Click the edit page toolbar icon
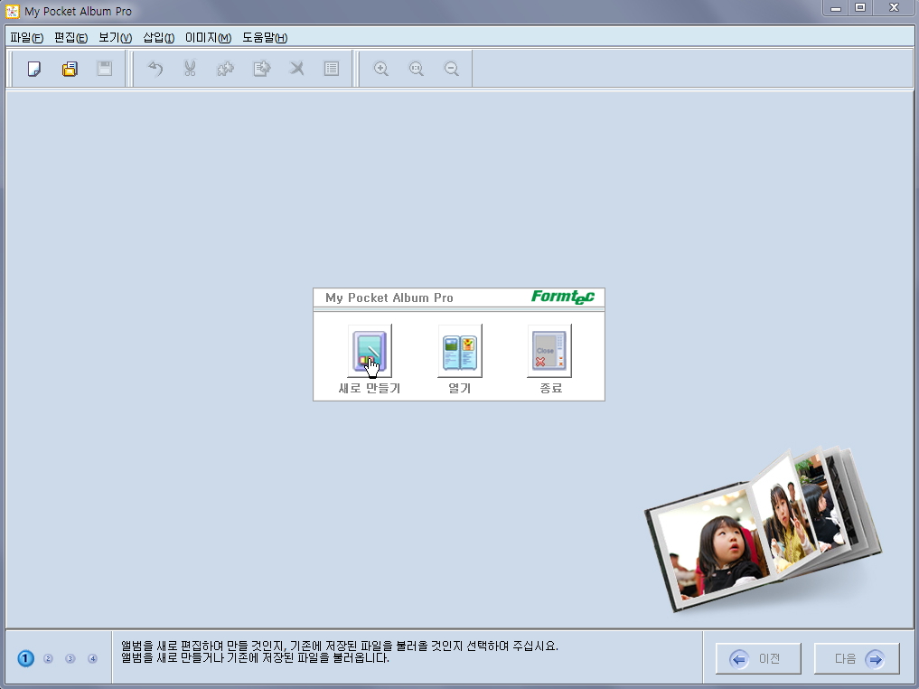Image resolution: width=919 pixels, height=689 pixels. 261,69
